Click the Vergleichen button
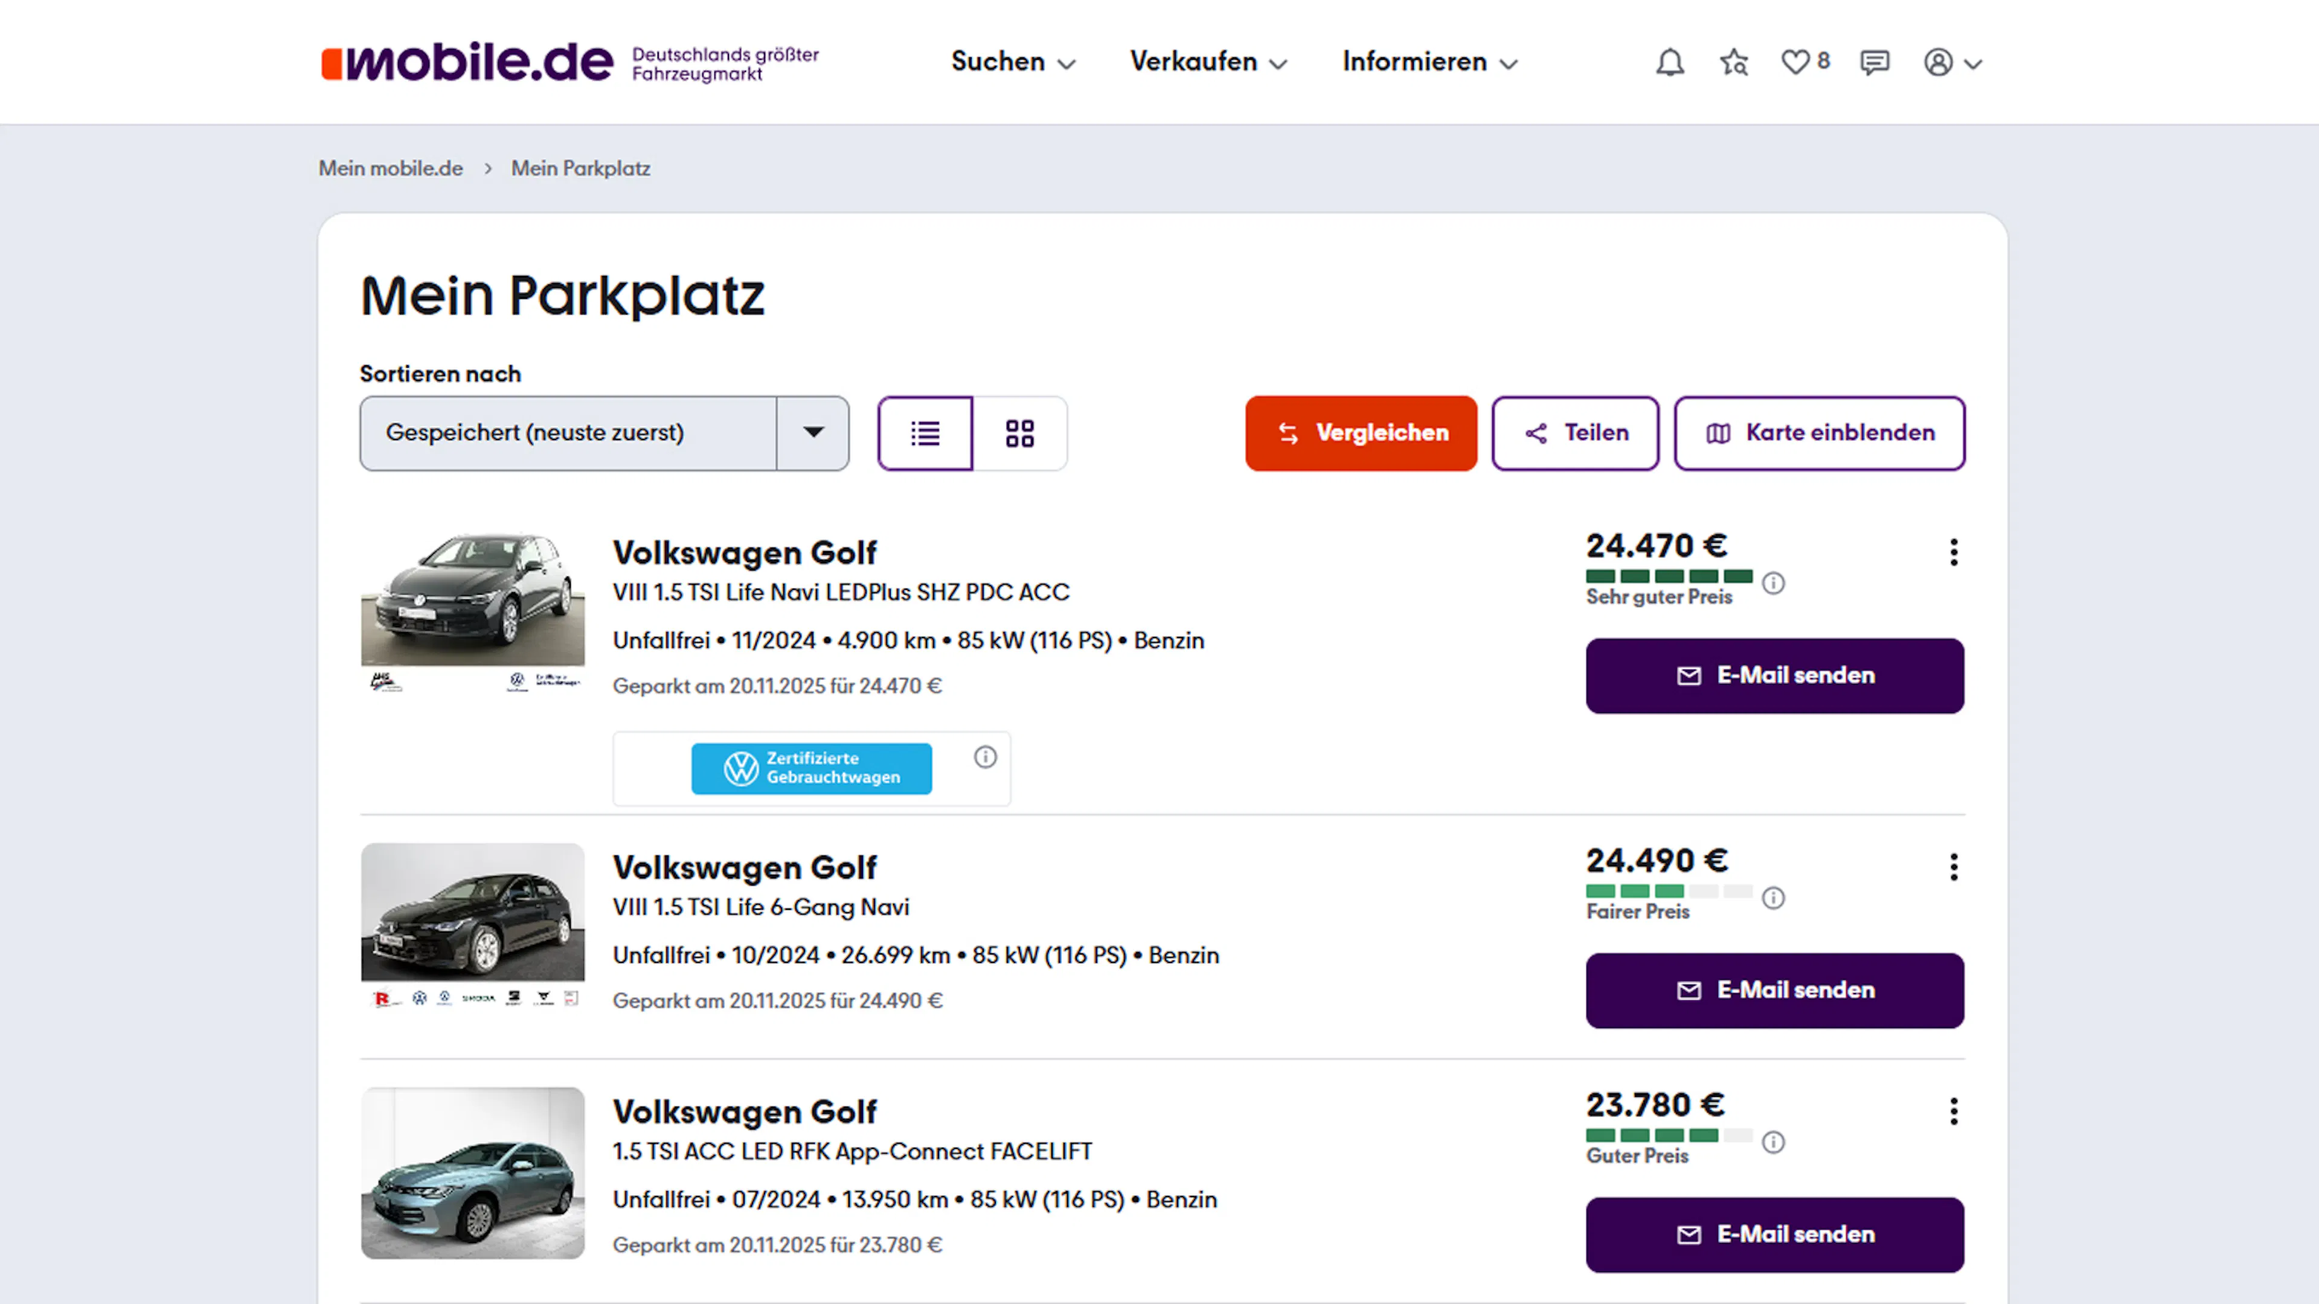Viewport: 2319px width, 1304px height. 1361,433
